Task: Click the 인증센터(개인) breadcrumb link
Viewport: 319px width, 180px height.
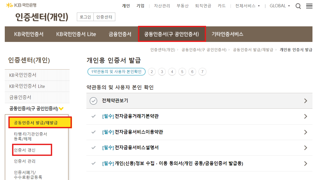Action: pos(163,50)
